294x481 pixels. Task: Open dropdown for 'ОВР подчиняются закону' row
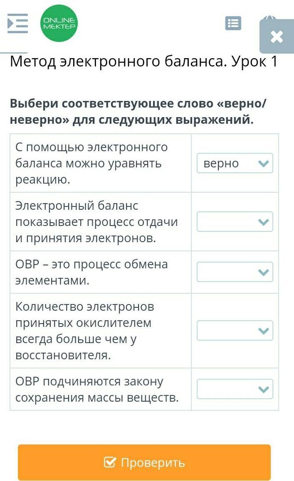(x=235, y=389)
